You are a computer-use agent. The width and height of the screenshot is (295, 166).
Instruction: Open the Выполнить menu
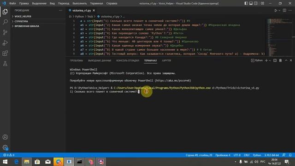[x=80, y=3]
